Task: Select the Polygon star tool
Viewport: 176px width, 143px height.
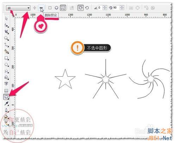Action: coord(6,71)
